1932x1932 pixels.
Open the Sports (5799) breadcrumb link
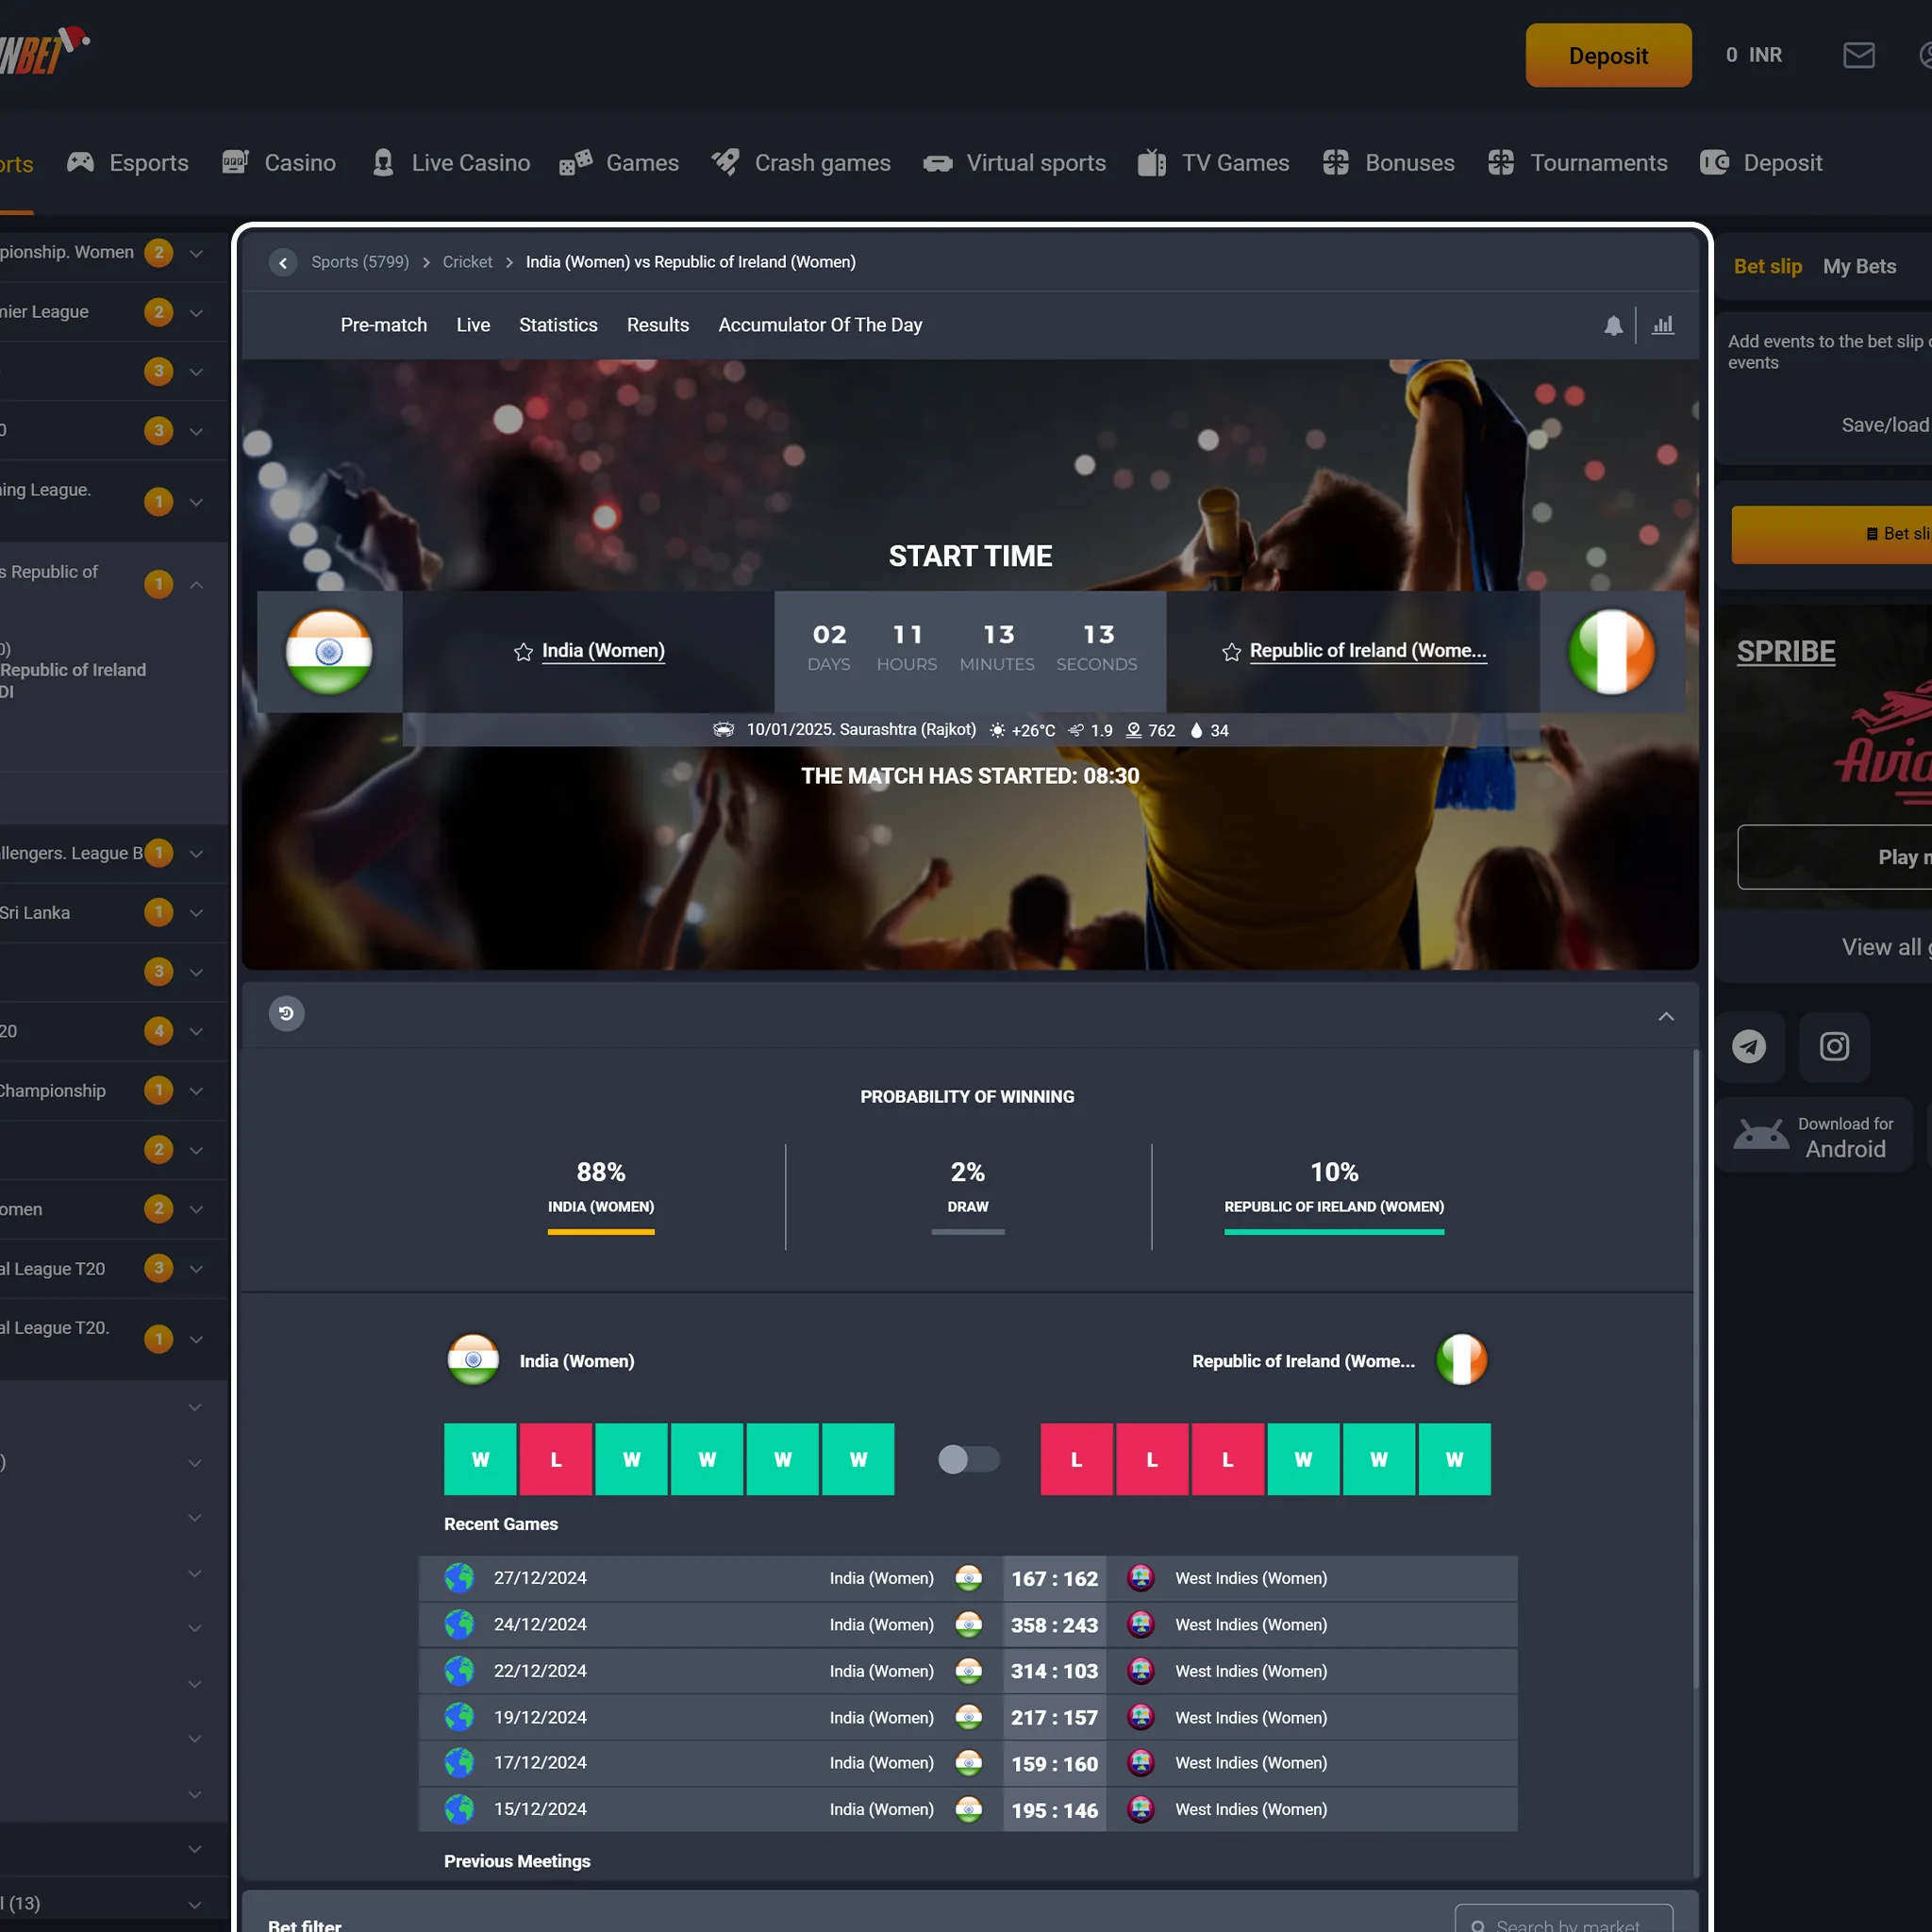[x=360, y=262]
